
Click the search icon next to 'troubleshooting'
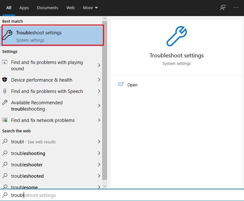[5, 153]
